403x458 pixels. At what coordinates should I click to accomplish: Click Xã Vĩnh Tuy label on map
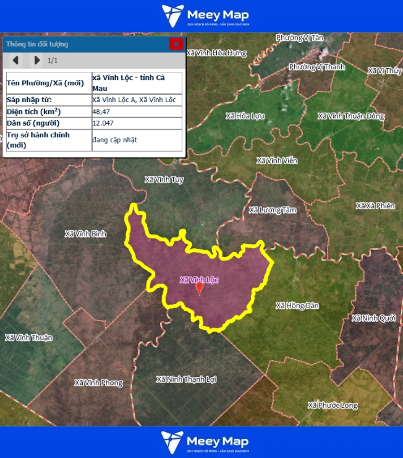coord(164,179)
